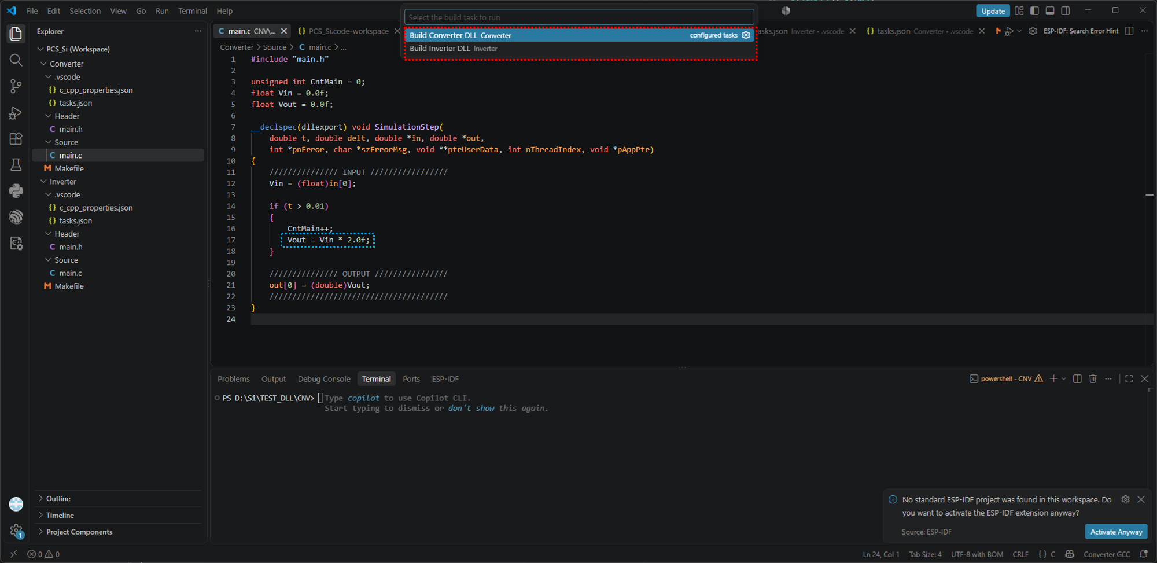1157x563 pixels.
Task: Toggle primary side bar layout icon
Action: (x=1034, y=11)
